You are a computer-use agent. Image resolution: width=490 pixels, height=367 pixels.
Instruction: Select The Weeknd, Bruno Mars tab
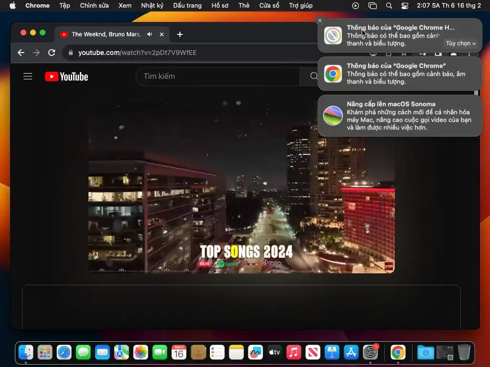tap(106, 34)
